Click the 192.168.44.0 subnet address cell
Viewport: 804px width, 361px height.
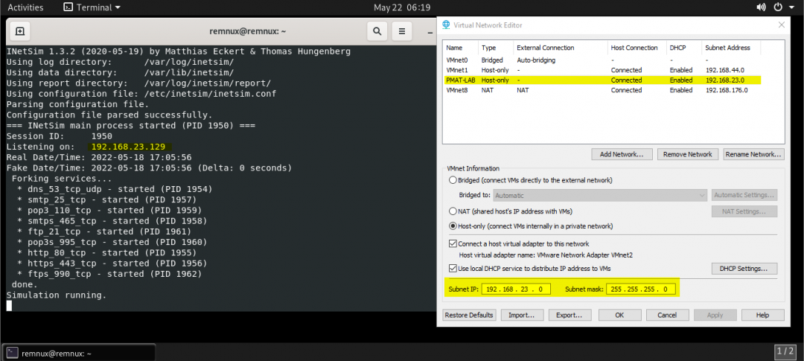point(724,70)
